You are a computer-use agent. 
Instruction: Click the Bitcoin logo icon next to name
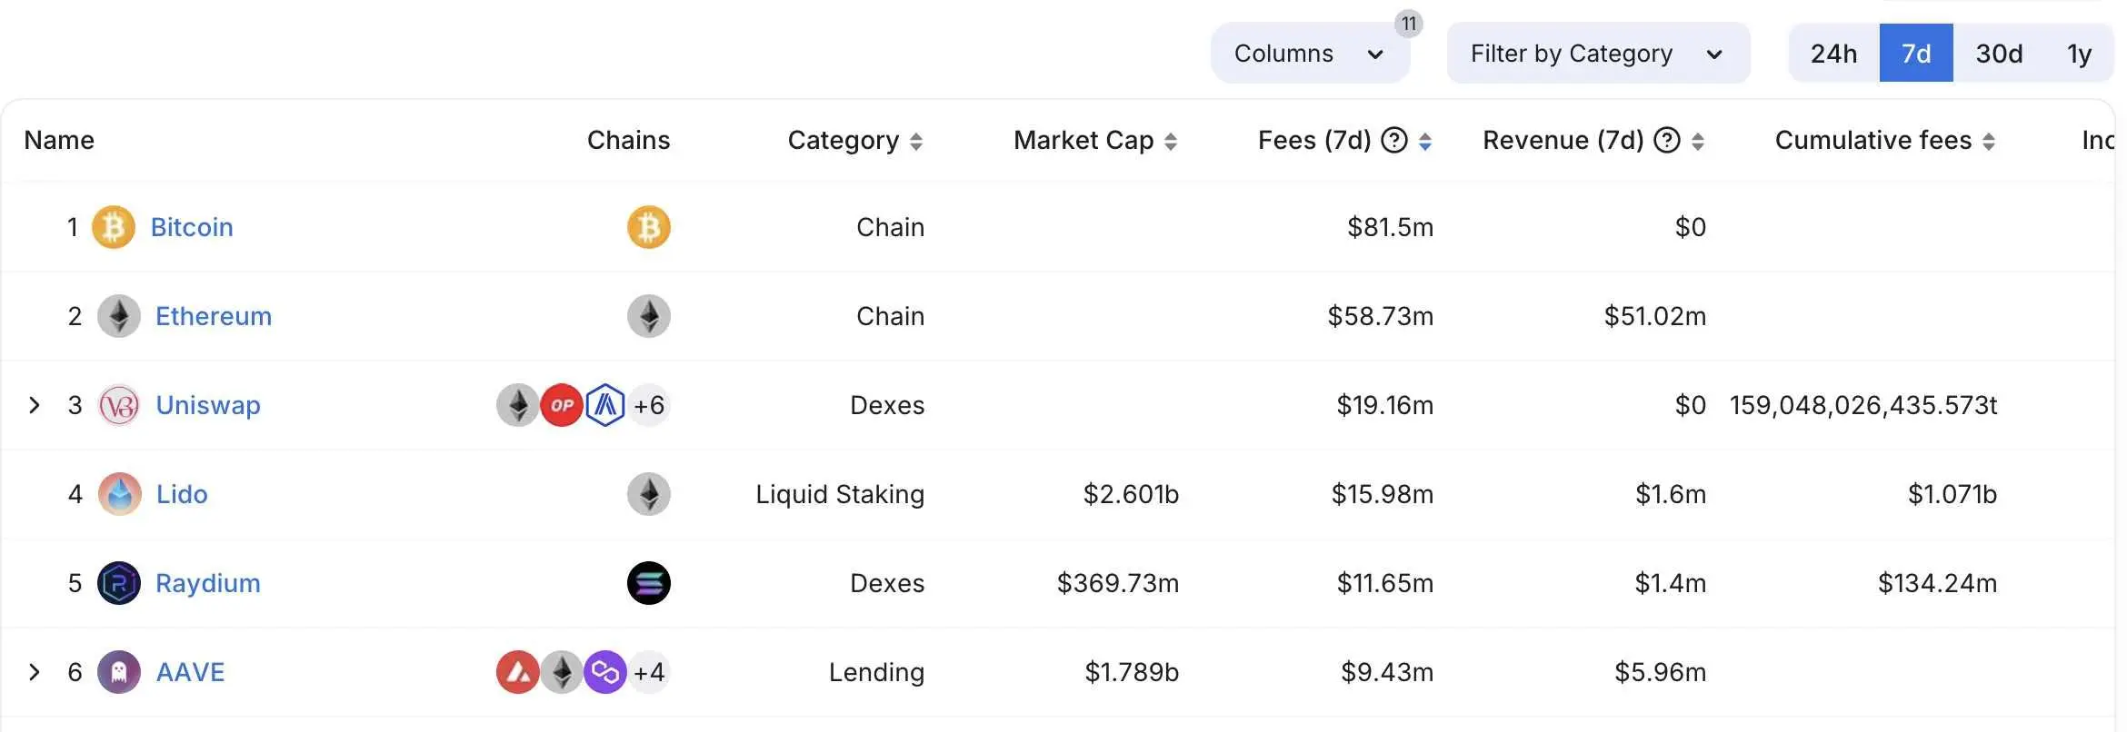tap(114, 227)
